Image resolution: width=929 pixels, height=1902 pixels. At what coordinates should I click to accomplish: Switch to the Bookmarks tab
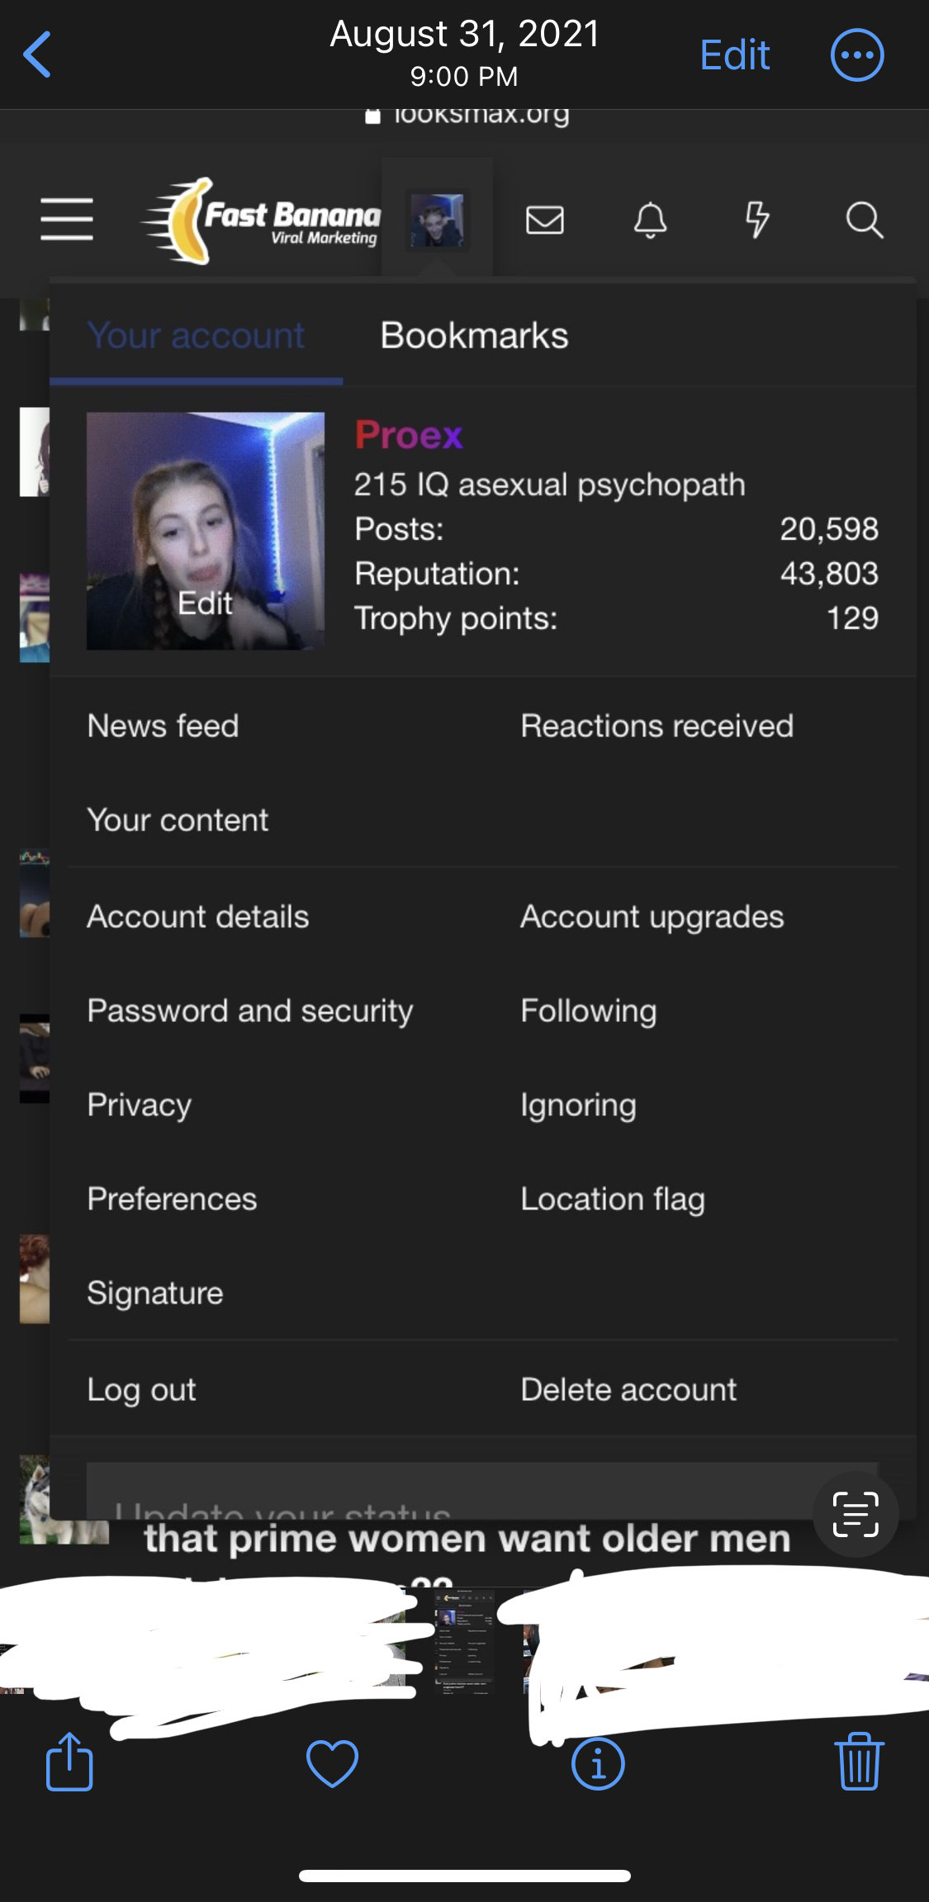(474, 335)
